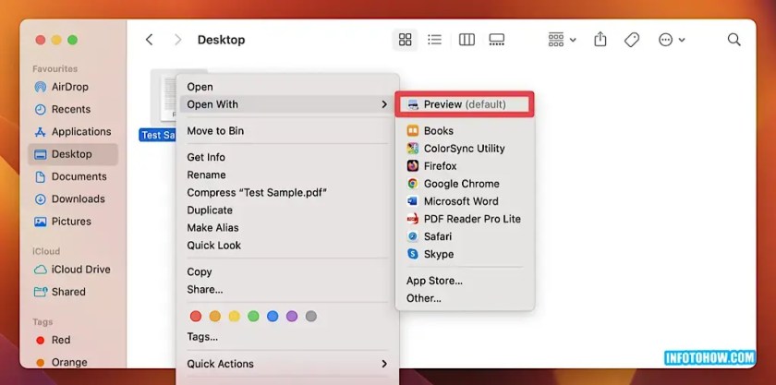This screenshot has height=385, width=776.
Task: Click the highlighted Test Sample file name
Action: click(158, 135)
